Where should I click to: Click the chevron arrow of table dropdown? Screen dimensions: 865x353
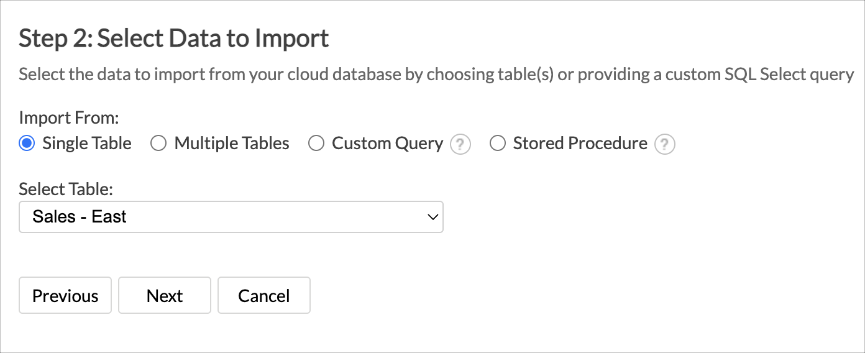click(433, 217)
